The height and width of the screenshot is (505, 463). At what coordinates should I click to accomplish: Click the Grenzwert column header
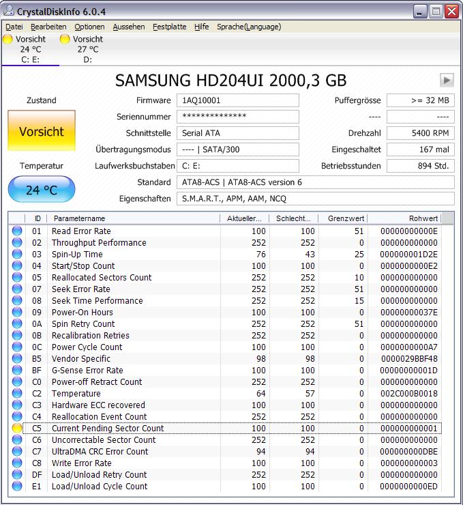(x=343, y=218)
